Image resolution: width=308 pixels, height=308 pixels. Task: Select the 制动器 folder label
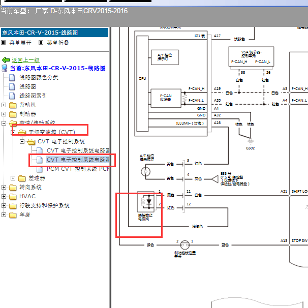pyautogui.click(x=27, y=114)
